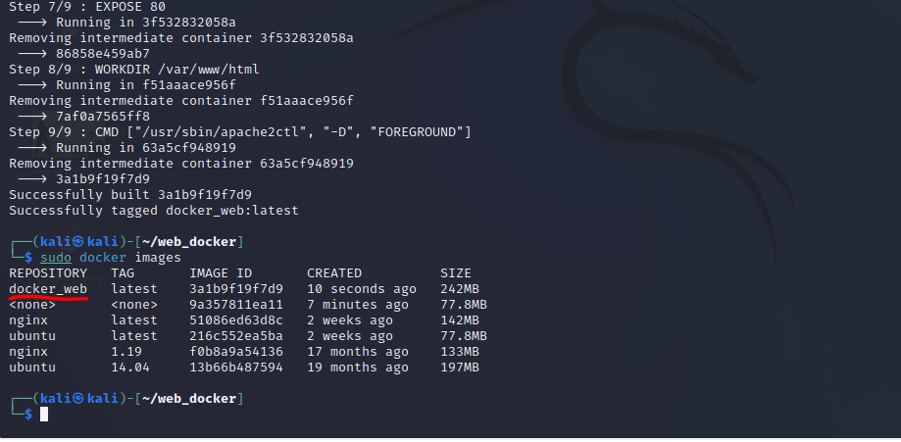Image resolution: width=901 pixels, height=442 pixels.
Task: Click the REPOSITORY column header
Action: (48, 273)
